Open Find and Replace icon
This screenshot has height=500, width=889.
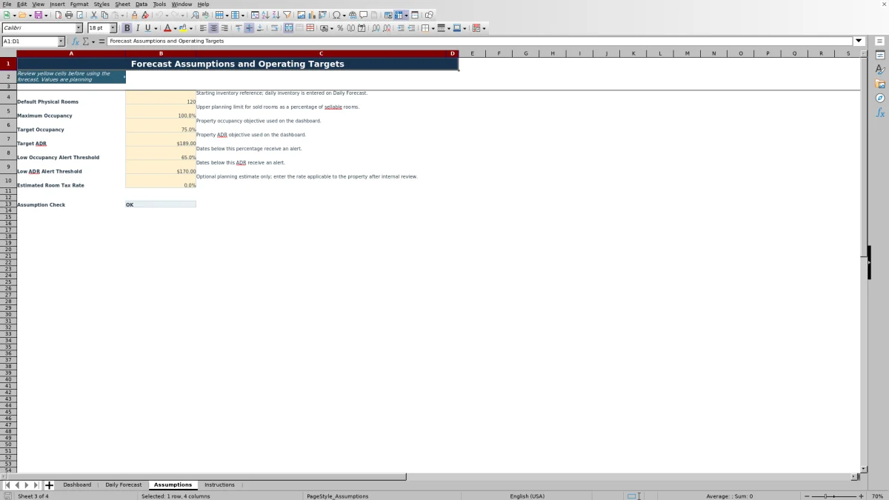[195, 15]
